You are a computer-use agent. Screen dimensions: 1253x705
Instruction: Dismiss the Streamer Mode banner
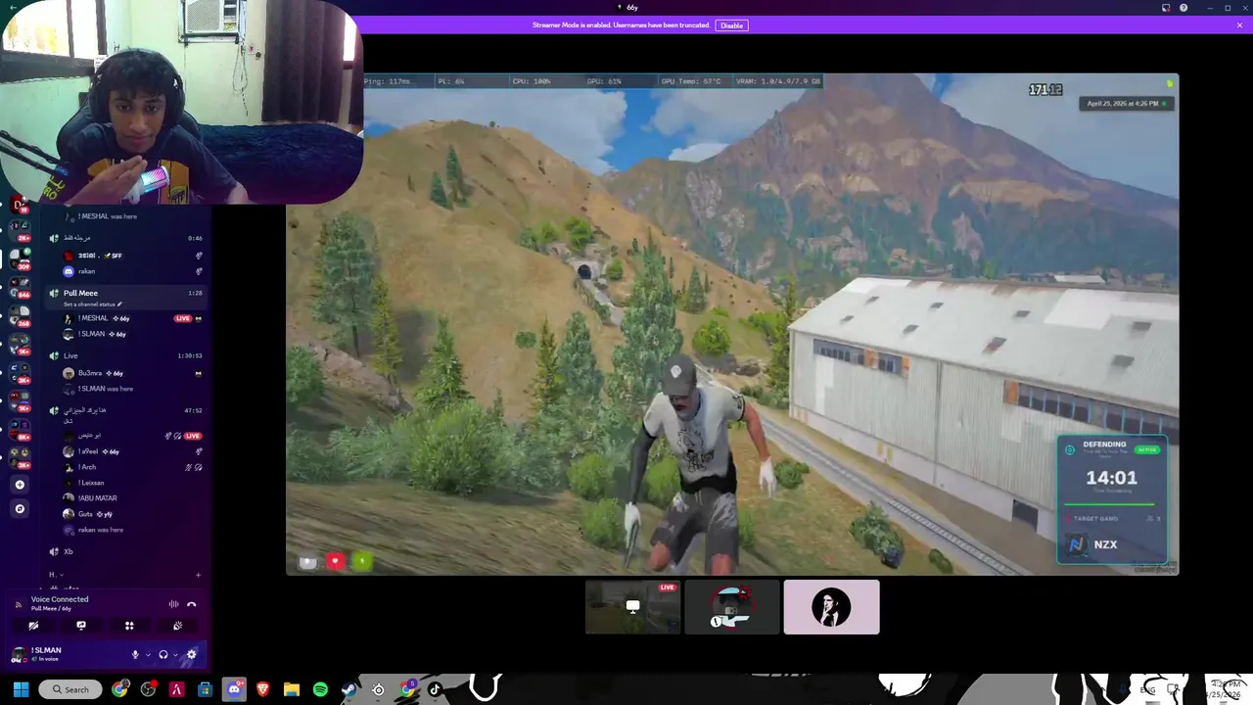tap(1239, 25)
